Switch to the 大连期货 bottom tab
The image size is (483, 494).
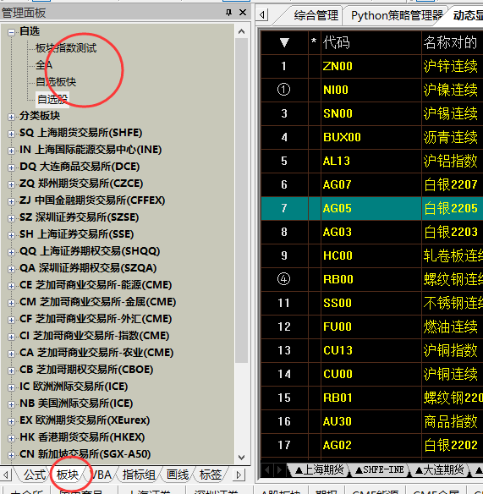[x=440, y=470]
